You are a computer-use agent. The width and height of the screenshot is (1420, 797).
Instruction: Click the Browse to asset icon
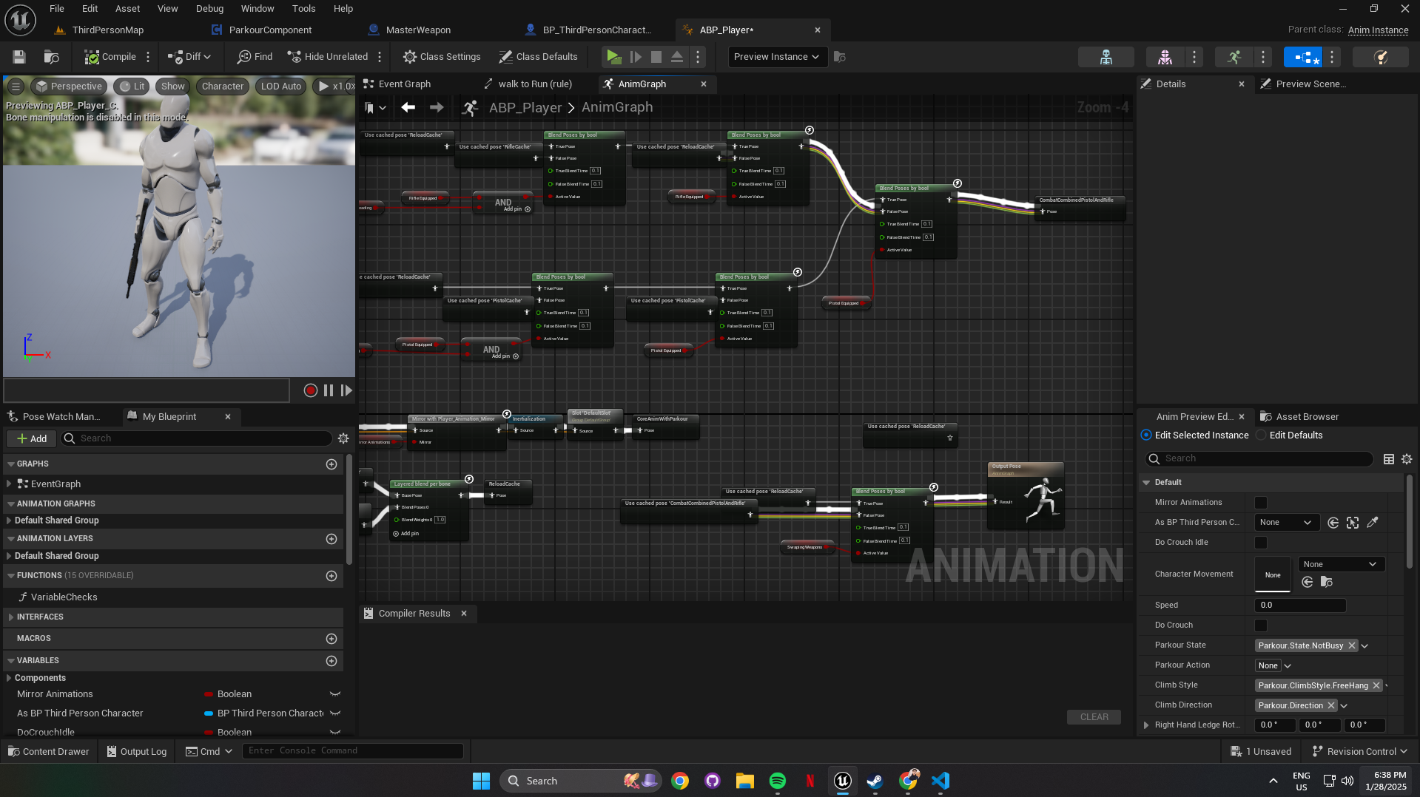point(51,57)
